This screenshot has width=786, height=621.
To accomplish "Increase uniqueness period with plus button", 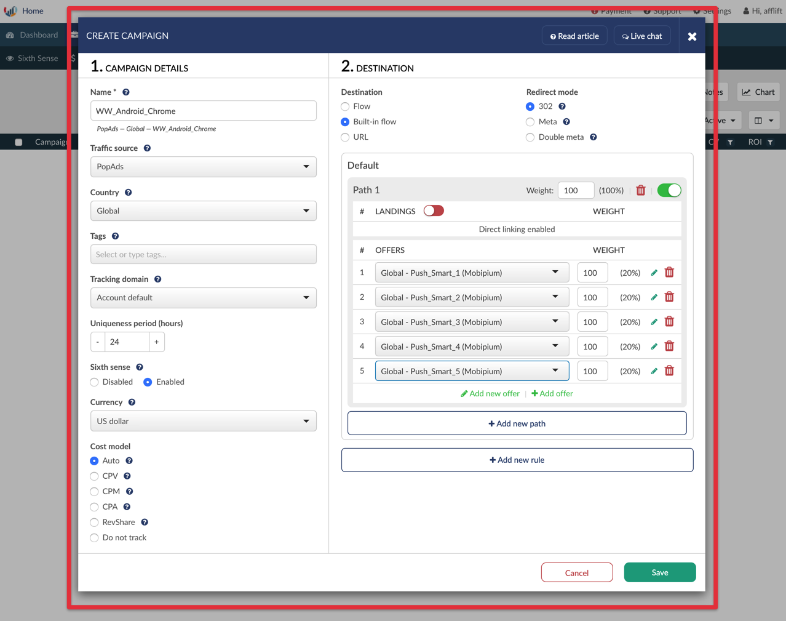I will (157, 342).
